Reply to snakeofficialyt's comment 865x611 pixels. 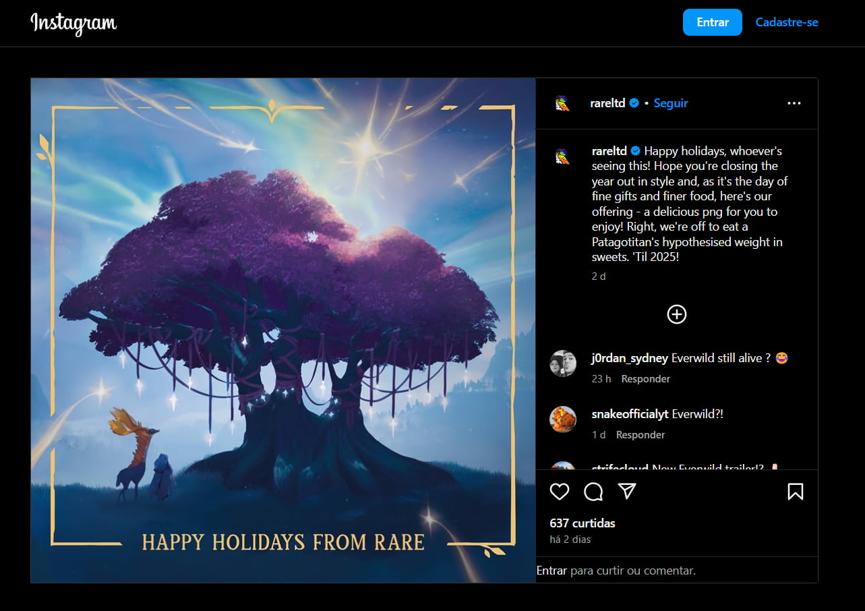(640, 435)
